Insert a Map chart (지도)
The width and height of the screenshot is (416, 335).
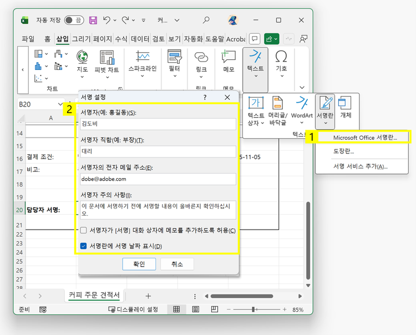[x=82, y=64]
